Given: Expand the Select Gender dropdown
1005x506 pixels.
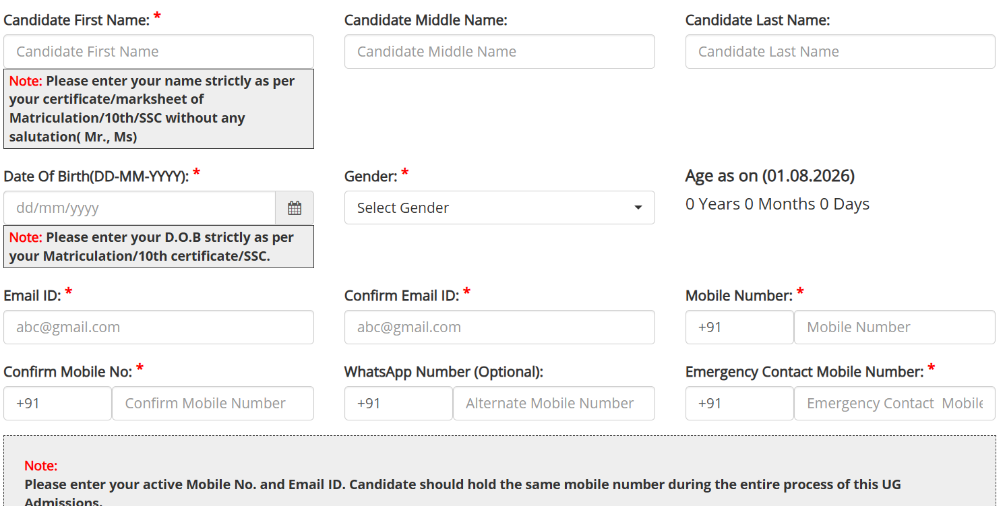Looking at the screenshot, I should click(499, 208).
